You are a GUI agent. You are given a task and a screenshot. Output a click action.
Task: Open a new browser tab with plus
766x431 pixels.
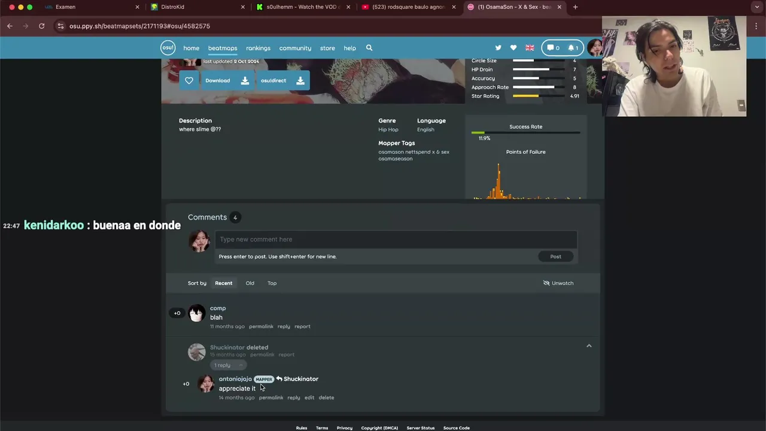pyautogui.click(x=575, y=7)
